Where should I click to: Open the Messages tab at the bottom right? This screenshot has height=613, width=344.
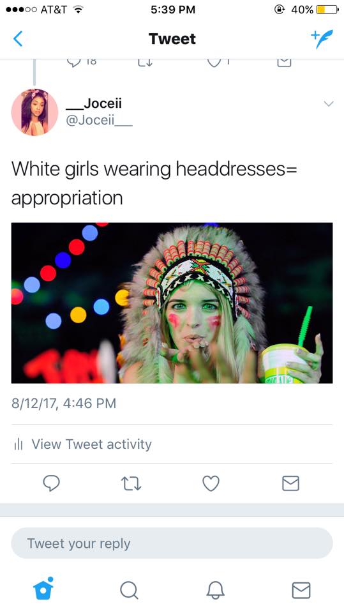click(x=301, y=590)
